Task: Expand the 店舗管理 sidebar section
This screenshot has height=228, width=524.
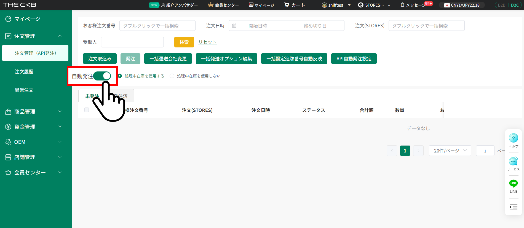Action: click(x=60, y=157)
